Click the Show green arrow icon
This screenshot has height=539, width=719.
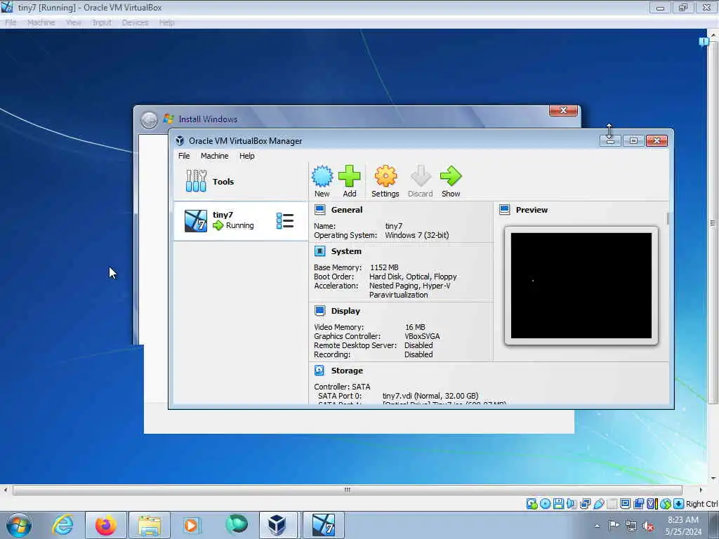click(x=451, y=176)
